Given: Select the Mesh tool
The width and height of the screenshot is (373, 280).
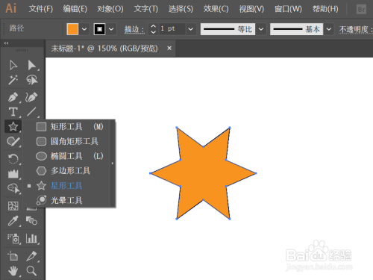Looking at the screenshot, I should [13, 206].
